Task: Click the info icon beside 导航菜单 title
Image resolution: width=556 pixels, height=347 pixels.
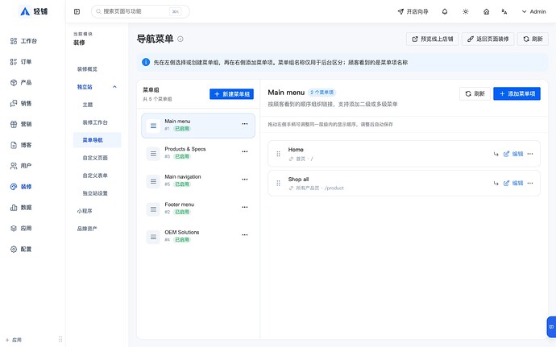Action: click(x=180, y=39)
